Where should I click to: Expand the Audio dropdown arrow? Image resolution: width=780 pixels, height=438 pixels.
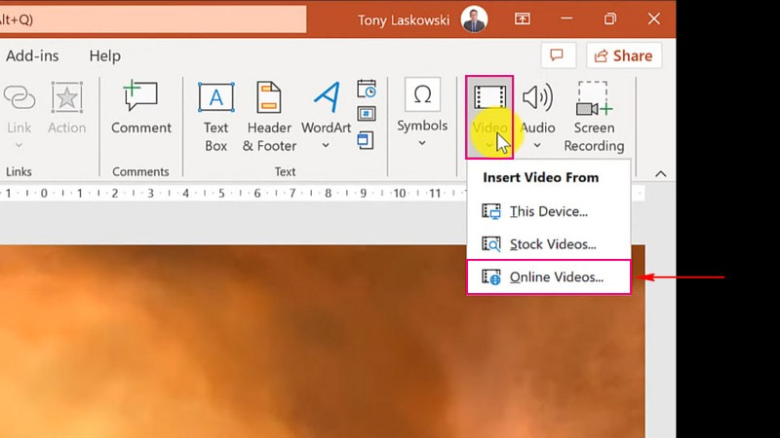tap(537, 145)
